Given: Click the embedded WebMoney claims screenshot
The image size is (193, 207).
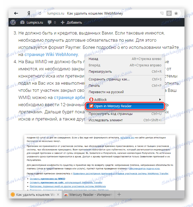Looking at the screenshot, I should (x=100, y=163).
